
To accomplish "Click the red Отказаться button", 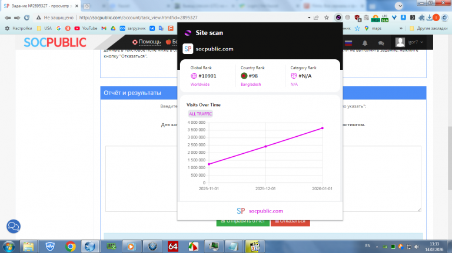I will click(x=290, y=221).
